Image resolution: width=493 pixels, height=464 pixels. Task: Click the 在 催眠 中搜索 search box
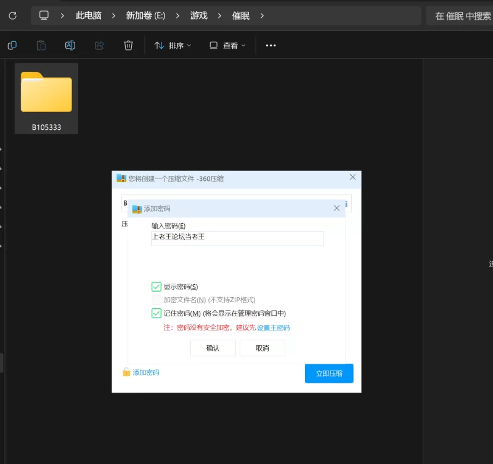[x=460, y=16]
